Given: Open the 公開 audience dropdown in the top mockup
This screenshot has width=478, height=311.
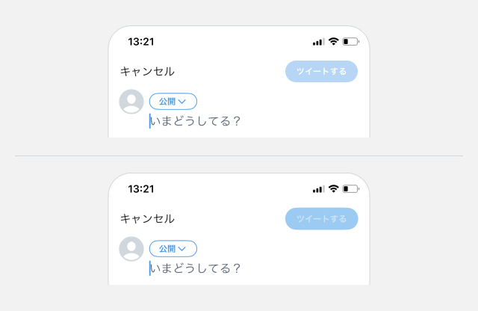Looking at the screenshot, I should (173, 102).
